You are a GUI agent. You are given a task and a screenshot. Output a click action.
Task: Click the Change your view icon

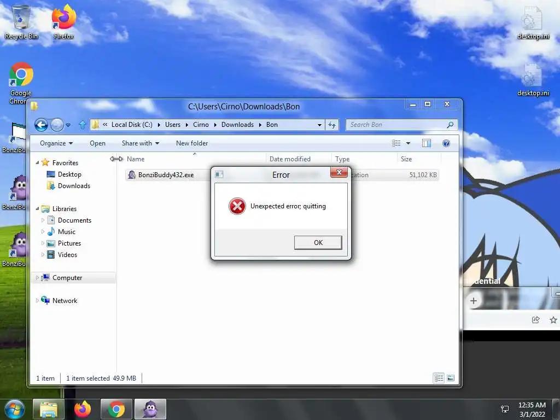click(x=396, y=143)
